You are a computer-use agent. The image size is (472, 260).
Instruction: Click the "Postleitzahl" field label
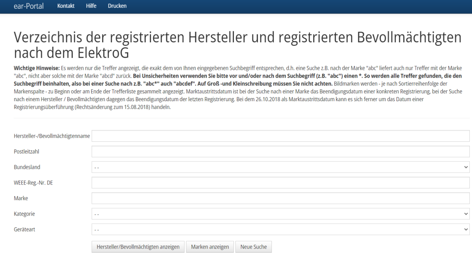click(x=27, y=151)
